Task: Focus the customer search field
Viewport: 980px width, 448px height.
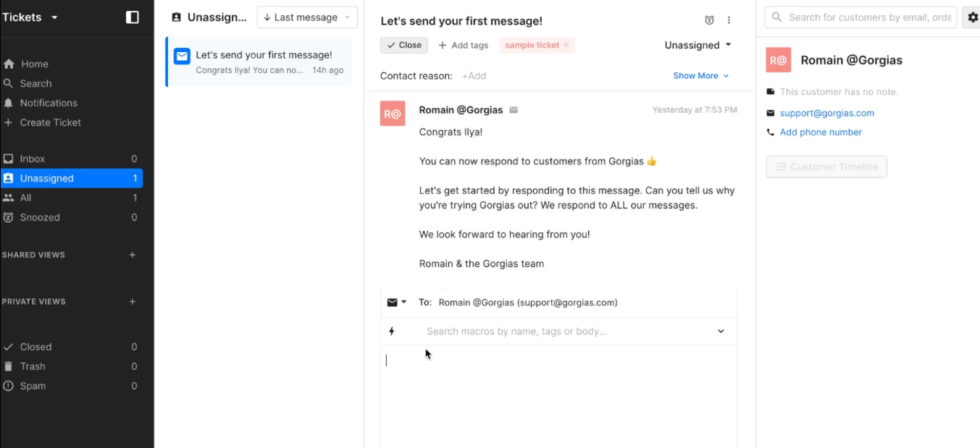Action: pyautogui.click(x=860, y=17)
